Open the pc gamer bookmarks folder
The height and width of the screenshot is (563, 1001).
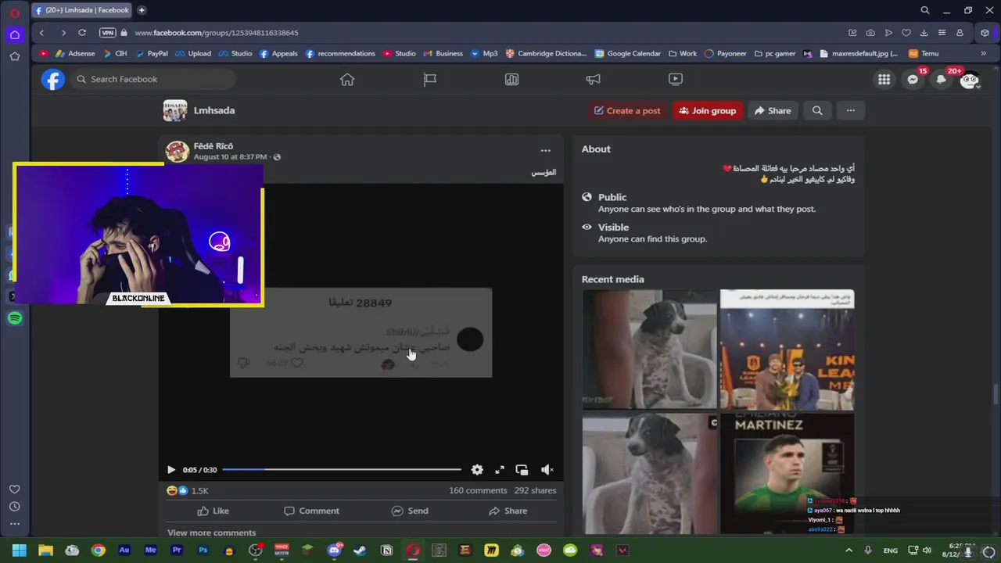(x=775, y=53)
